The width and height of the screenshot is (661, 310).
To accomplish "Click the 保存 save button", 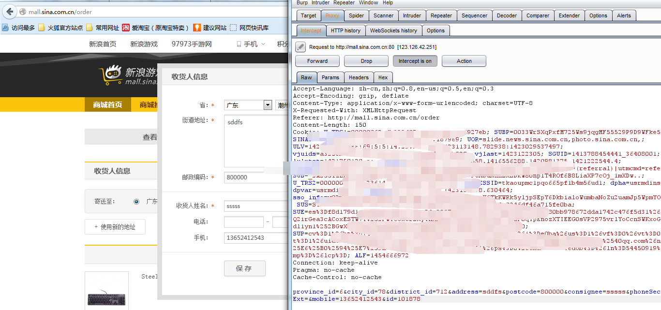I will pos(244,268).
